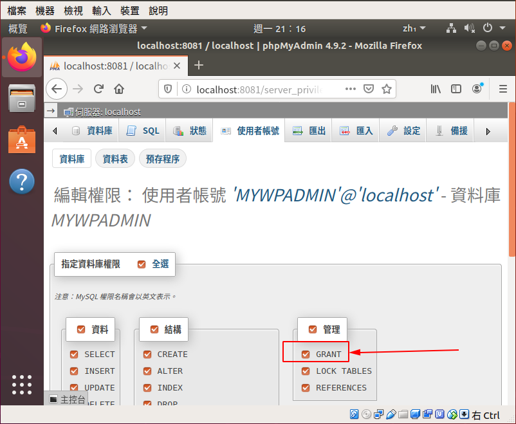516x424 pixels.
Task: Click the 'MYWPADMIN'@'localhost' account link
Action: point(336,195)
